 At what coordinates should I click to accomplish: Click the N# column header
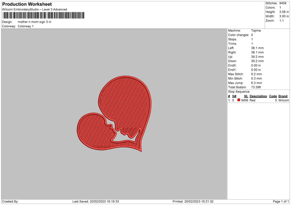(234, 96)
